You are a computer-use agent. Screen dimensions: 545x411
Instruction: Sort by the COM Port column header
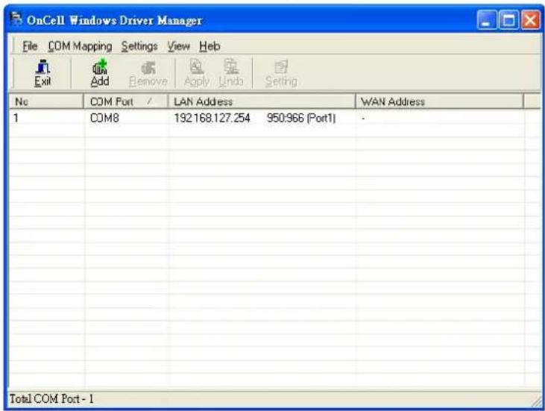point(126,101)
